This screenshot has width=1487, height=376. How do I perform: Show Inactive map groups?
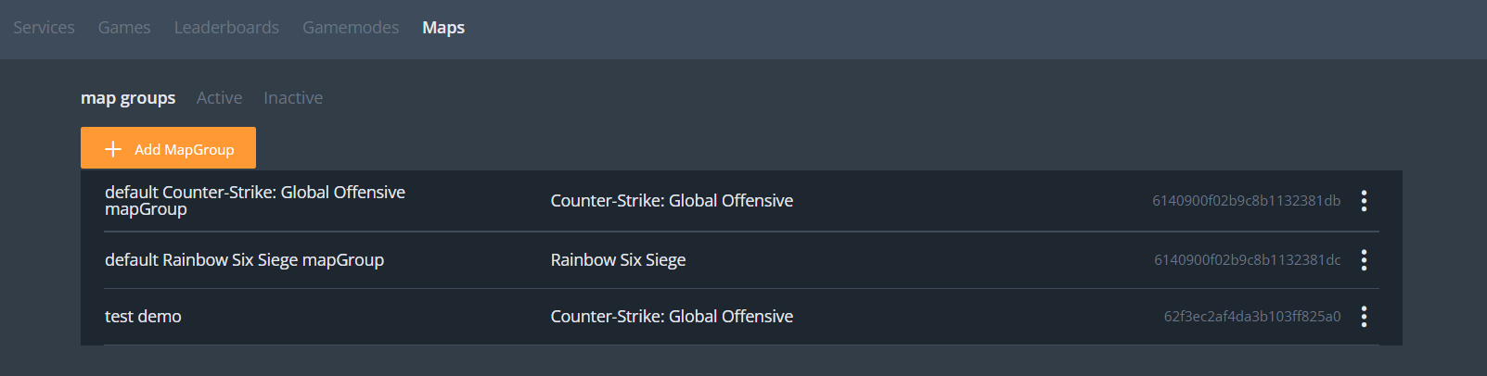[x=293, y=98]
